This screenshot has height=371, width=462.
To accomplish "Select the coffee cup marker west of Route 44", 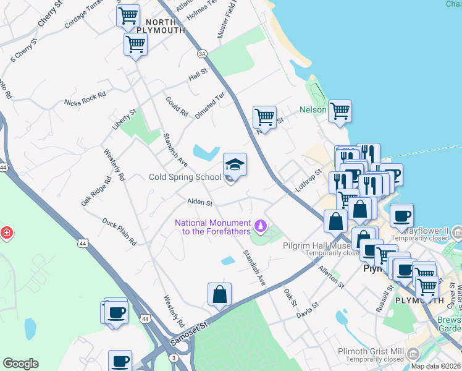I will coord(116,313).
